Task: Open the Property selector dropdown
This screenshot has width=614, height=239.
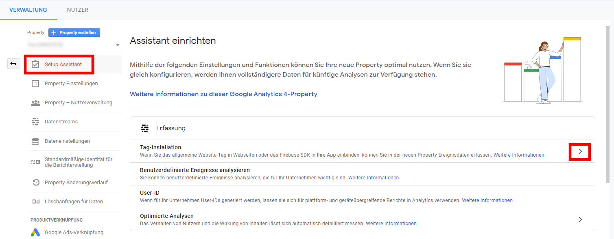Action: coord(74,45)
